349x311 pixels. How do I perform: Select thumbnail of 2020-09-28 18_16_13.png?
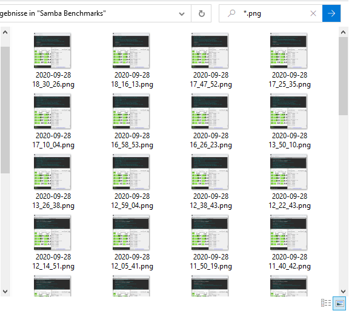(131, 50)
